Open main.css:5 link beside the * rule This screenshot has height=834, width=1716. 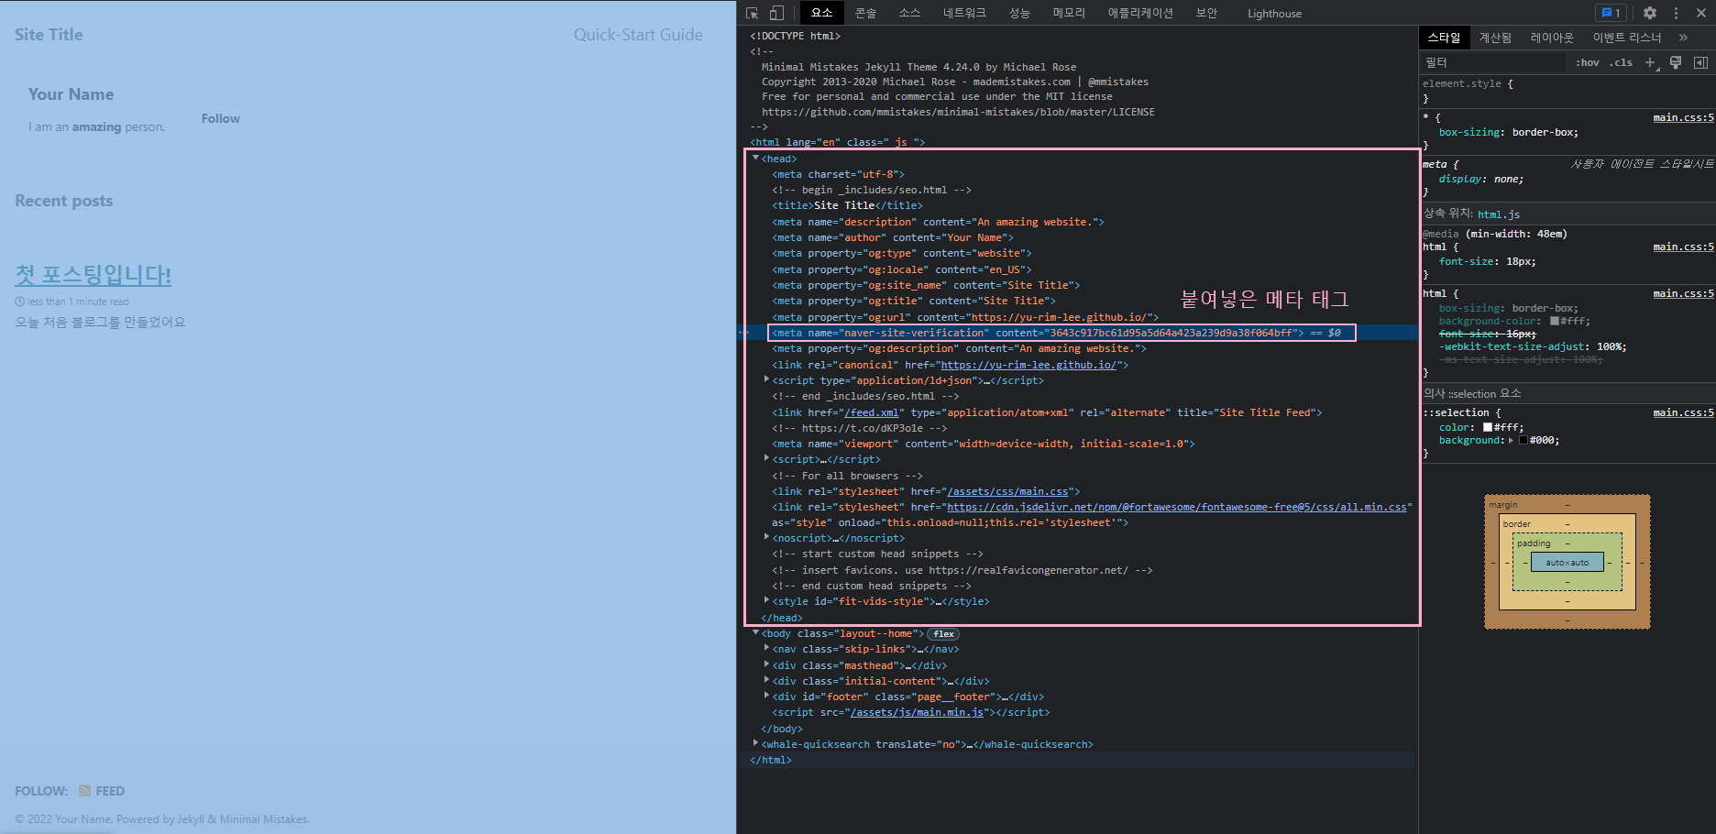1683,117
